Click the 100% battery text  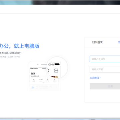(51, 64)
